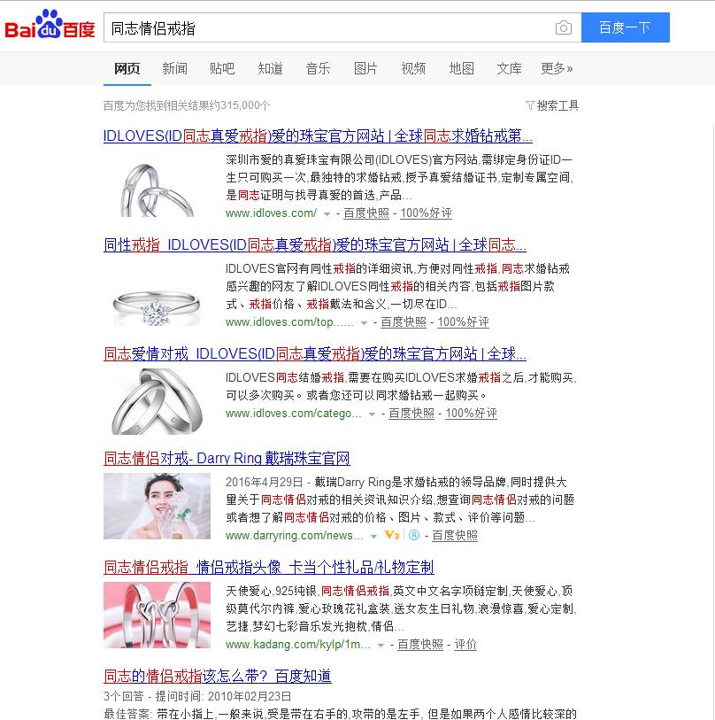Click the 100%好评 link under the second result
Viewport: 715px width, 720px height.
(463, 321)
